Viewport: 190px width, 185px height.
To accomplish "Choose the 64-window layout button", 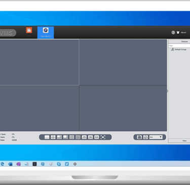I will tap(97, 137).
